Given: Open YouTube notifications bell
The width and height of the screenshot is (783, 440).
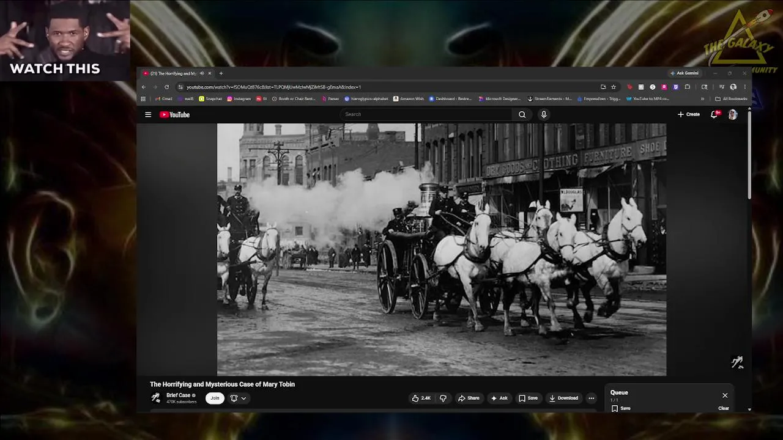Looking at the screenshot, I should (714, 114).
